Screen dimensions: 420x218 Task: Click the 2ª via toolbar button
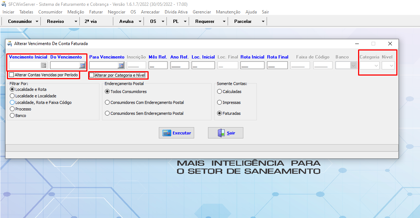(91, 21)
